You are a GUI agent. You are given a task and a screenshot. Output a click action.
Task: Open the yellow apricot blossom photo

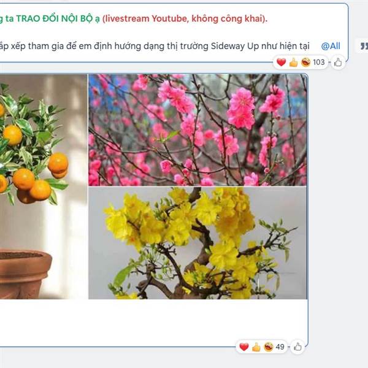click(197, 243)
